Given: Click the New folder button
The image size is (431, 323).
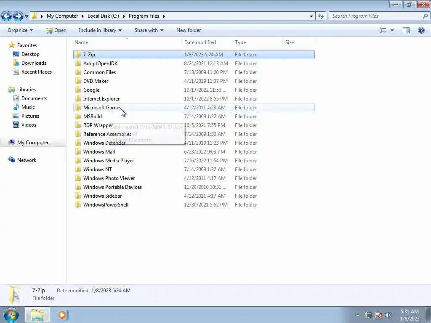Looking at the screenshot, I should tap(189, 30).
